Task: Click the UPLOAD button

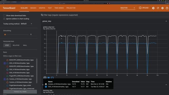Action: tap(144, 8)
